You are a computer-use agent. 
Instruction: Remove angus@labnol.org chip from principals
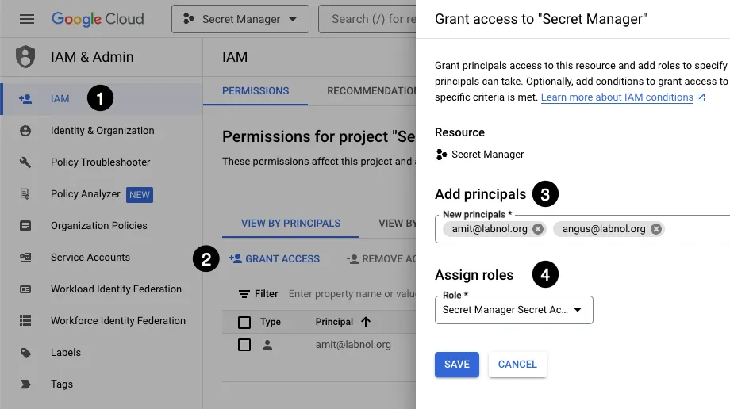pos(655,229)
